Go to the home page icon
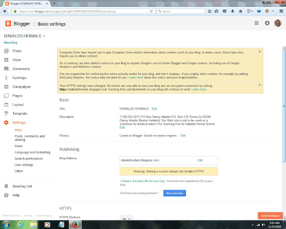This screenshot has width=286, height=229. (240, 11)
